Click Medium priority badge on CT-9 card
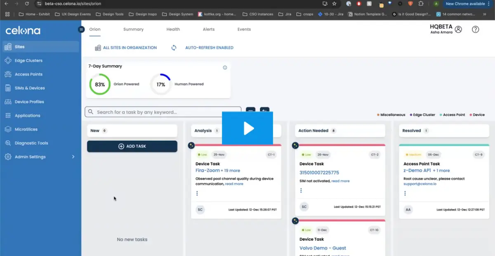This screenshot has height=256, width=495. click(414, 155)
